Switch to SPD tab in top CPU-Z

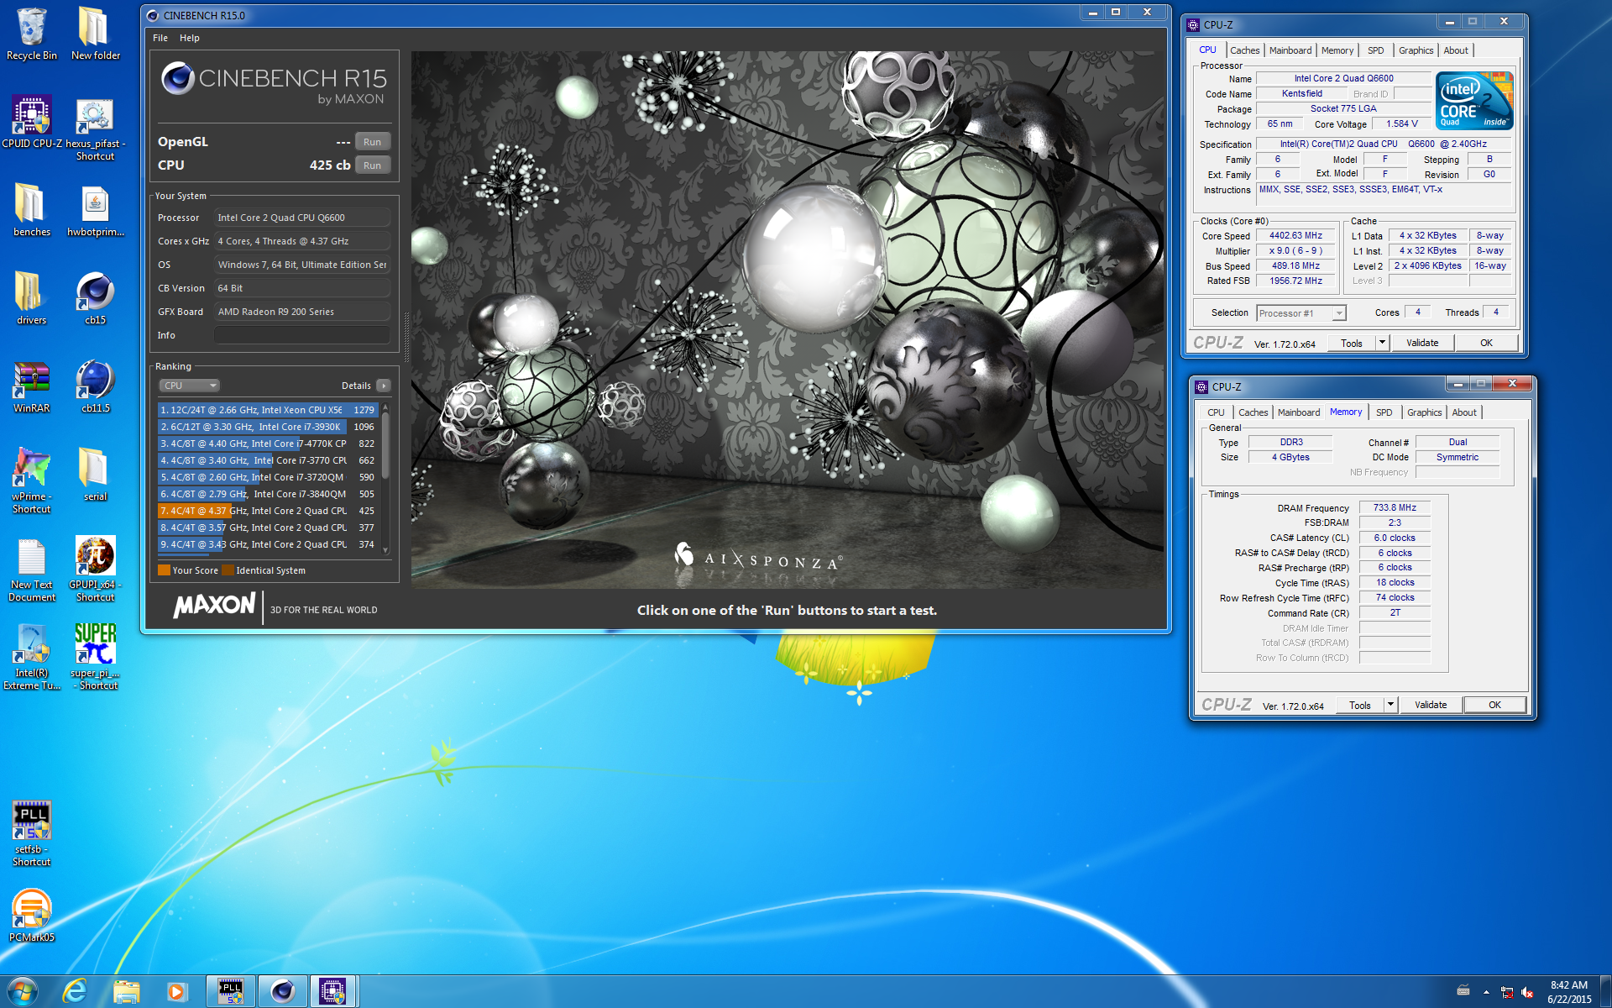tap(1375, 50)
